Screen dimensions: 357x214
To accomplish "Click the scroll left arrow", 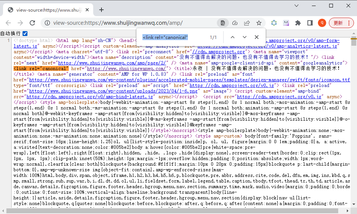I will coord(3,211).
